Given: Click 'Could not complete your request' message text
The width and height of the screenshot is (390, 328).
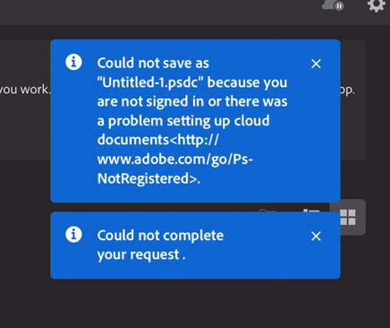Looking at the screenshot, I should [160, 245].
